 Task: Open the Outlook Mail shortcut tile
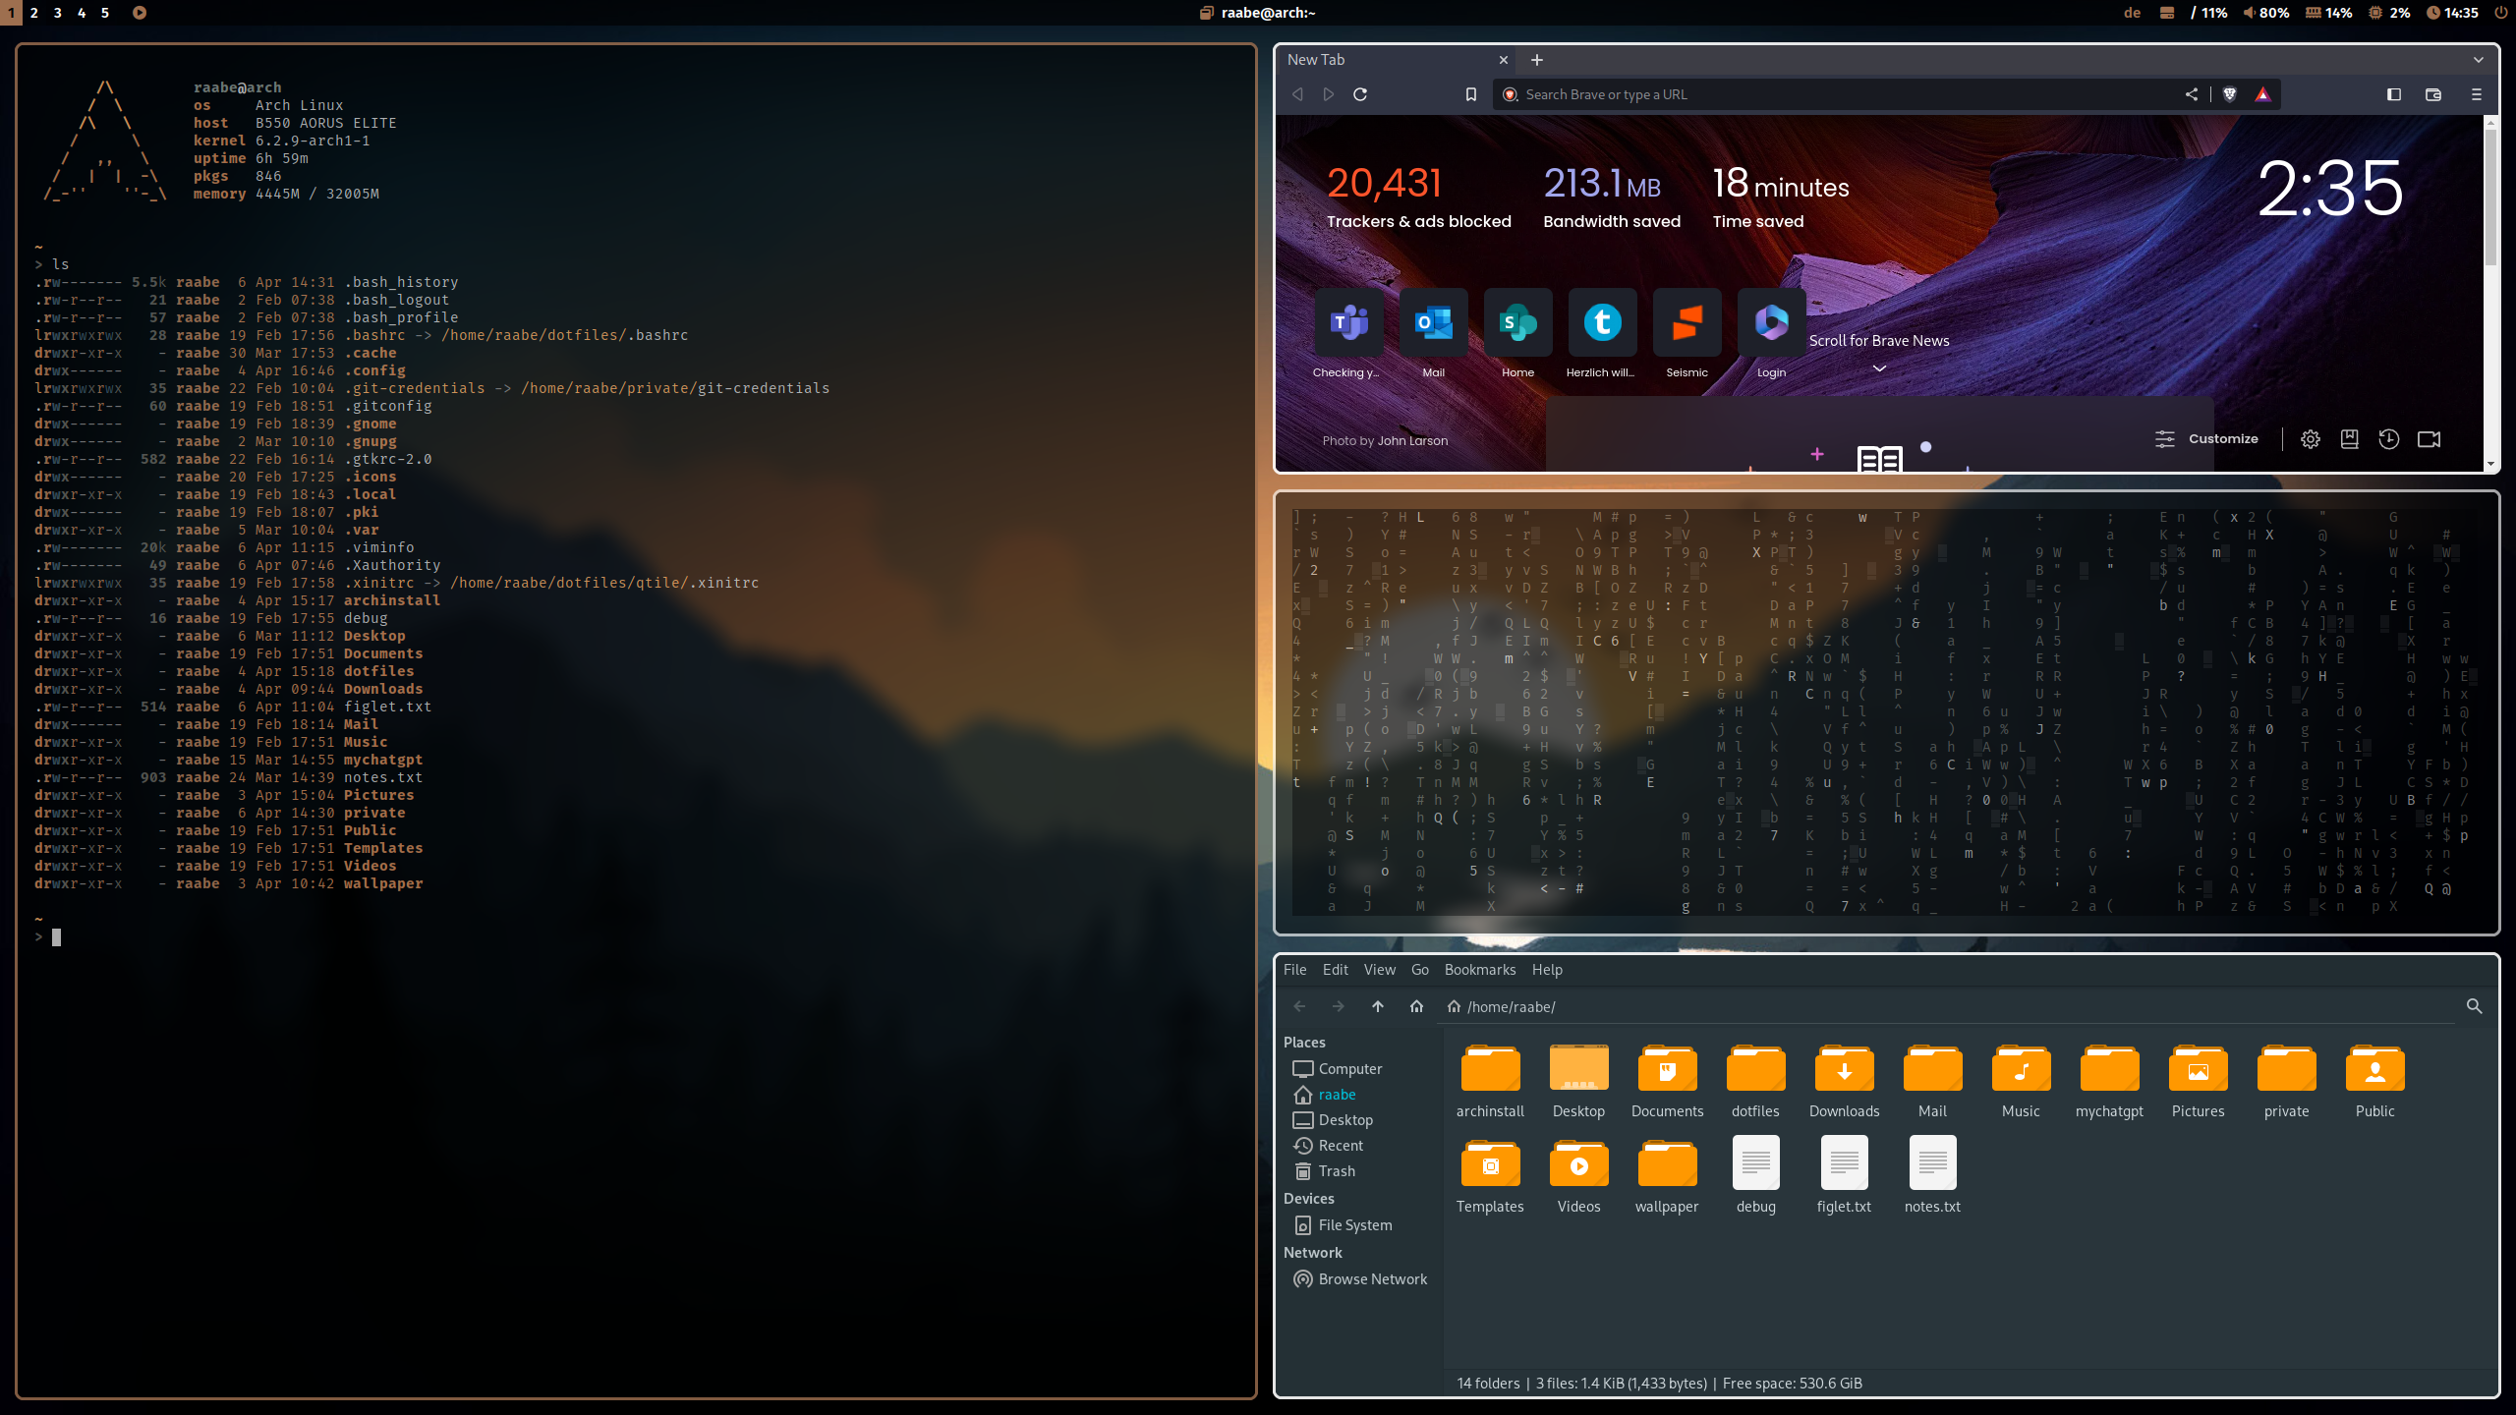[x=1433, y=322]
